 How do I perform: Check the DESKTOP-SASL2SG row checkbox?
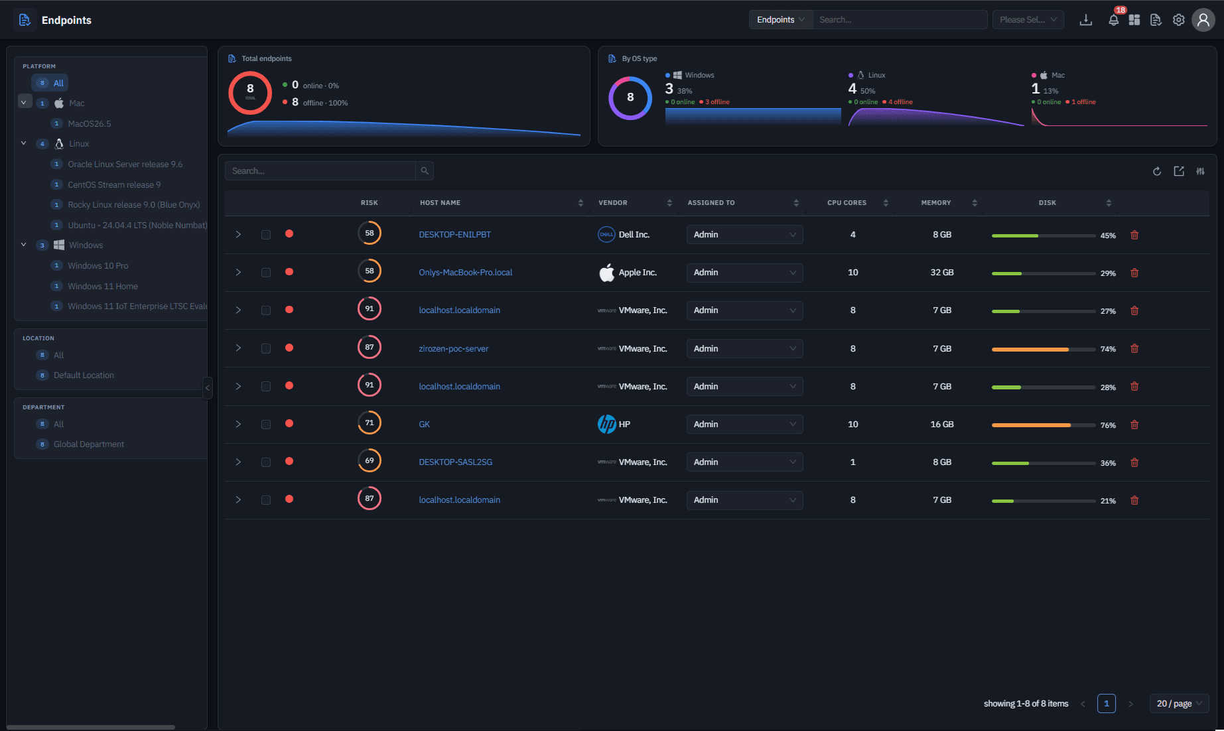click(x=266, y=462)
